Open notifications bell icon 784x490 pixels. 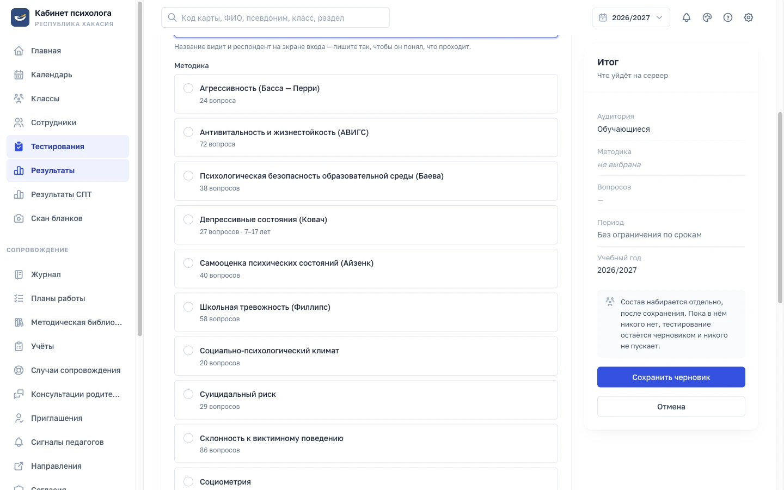687,17
